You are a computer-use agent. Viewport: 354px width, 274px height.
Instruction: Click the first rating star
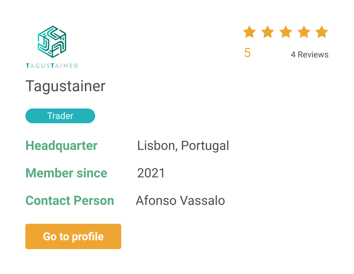[250, 32]
